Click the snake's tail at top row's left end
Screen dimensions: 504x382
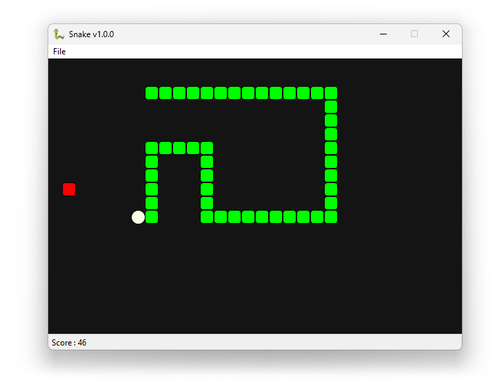[x=152, y=93]
